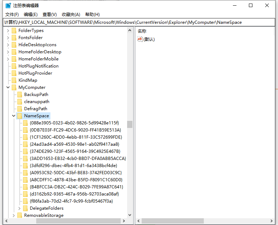Click the folder icon beside BackupPath
The height and width of the screenshot is (225, 278).
pyautogui.click(x=20, y=95)
